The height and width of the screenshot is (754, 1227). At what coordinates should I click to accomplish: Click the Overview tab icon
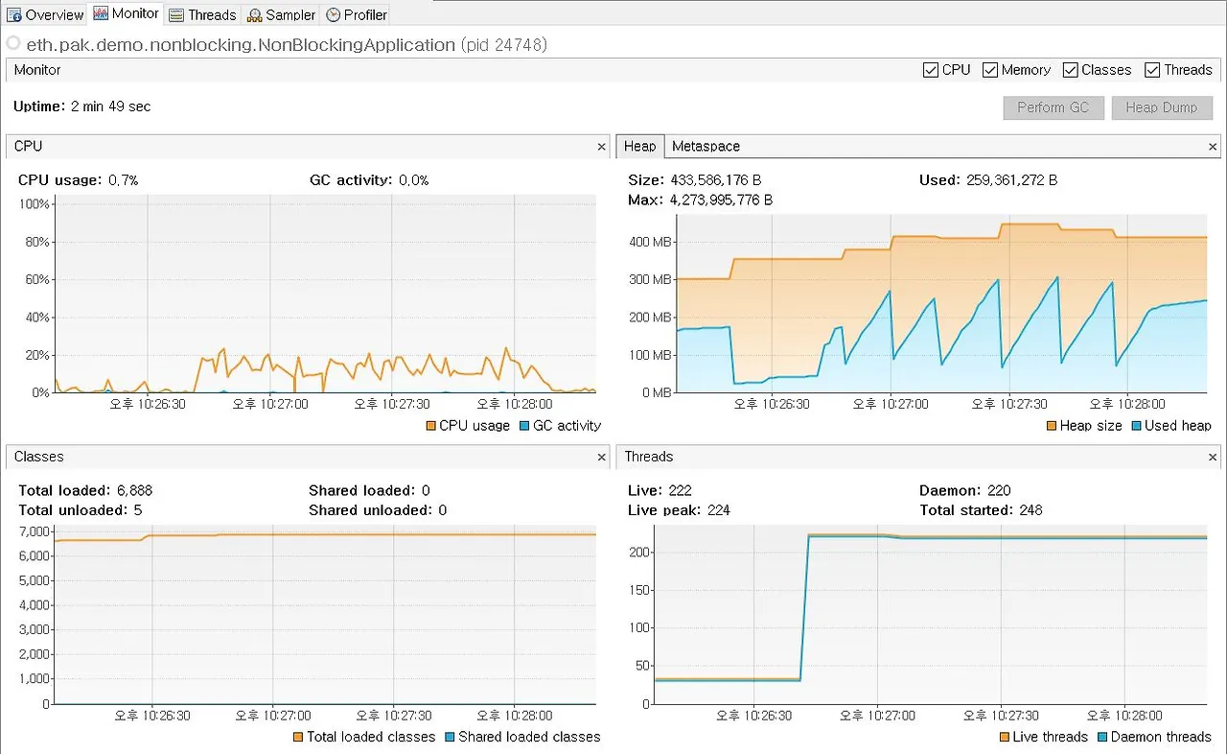pos(13,14)
